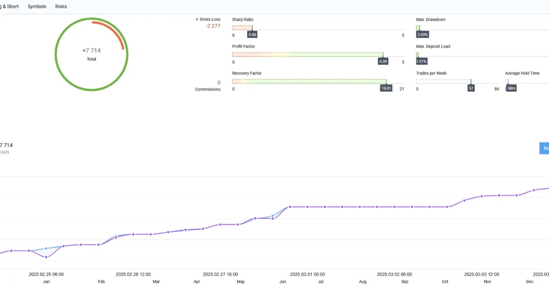Click the Max. Deposit Load label
This screenshot has height=287, width=549.
tap(433, 46)
